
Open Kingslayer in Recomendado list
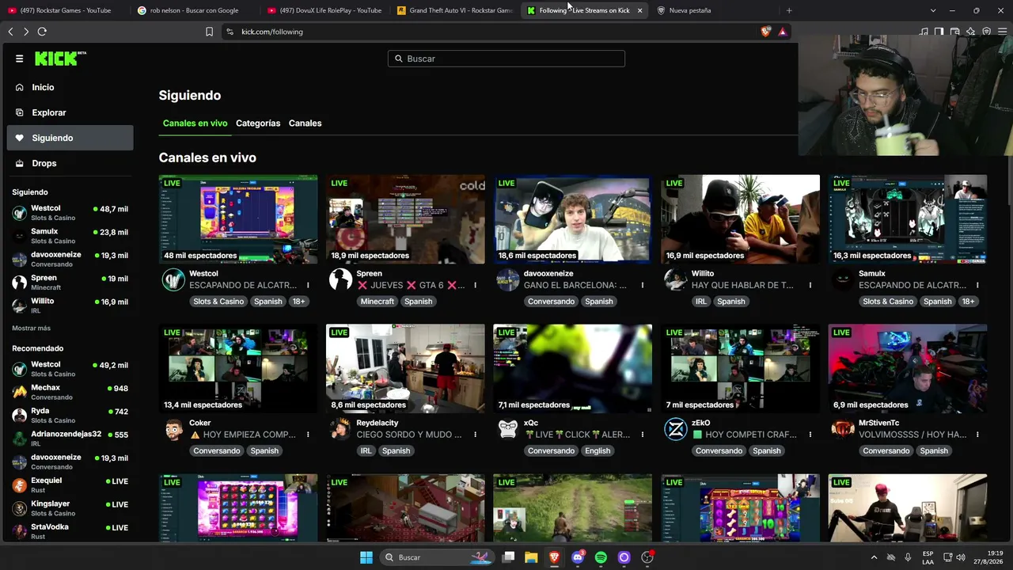point(70,507)
